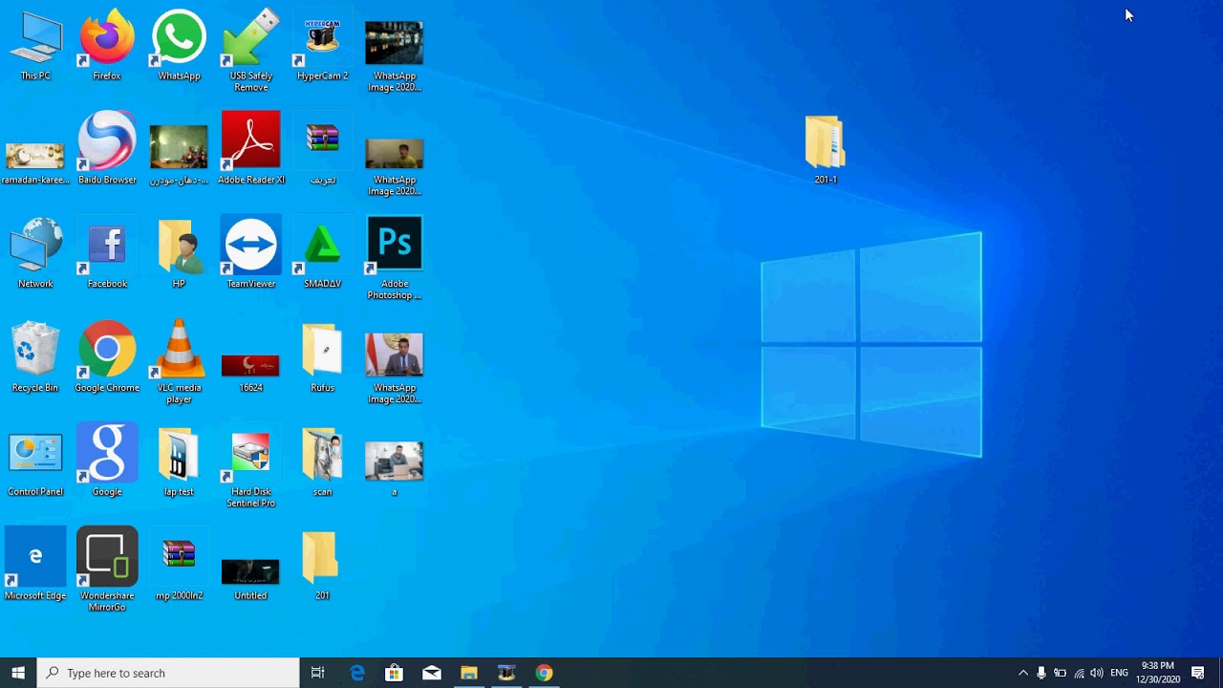
Task: Select the image file named a
Action: (x=394, y=468)
